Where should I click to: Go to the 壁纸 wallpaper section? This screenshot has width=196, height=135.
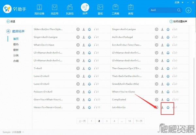pyautogui.click(x=100, y=9)
